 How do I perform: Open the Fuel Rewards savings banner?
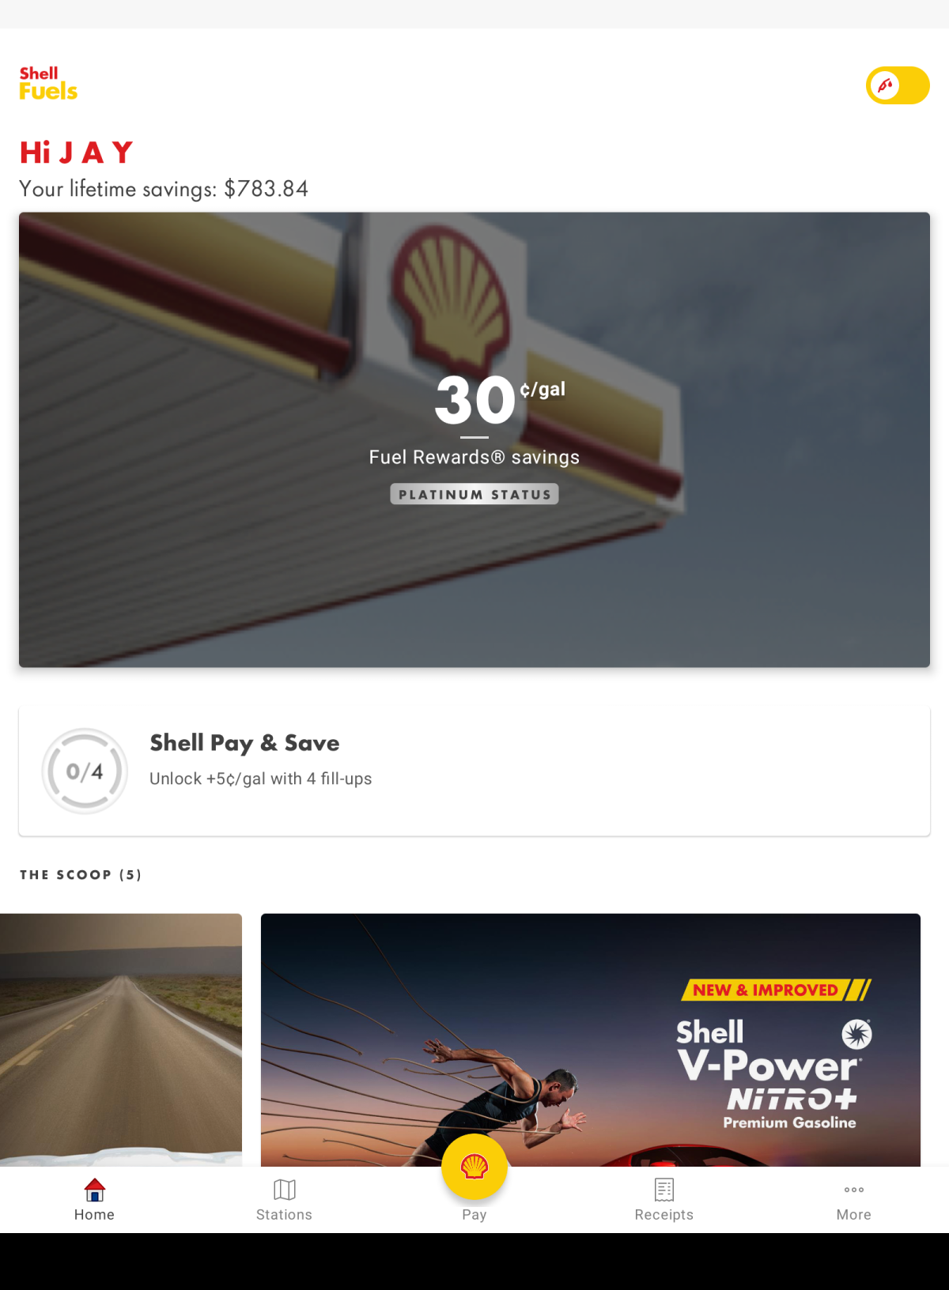click(475, 439)
